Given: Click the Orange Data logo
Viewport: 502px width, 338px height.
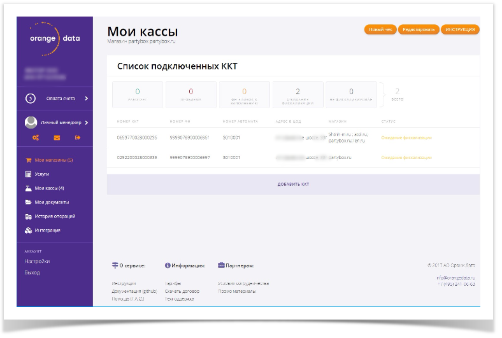Looking at the screenshot, I should pyautogui.click(x=54, y=37).
